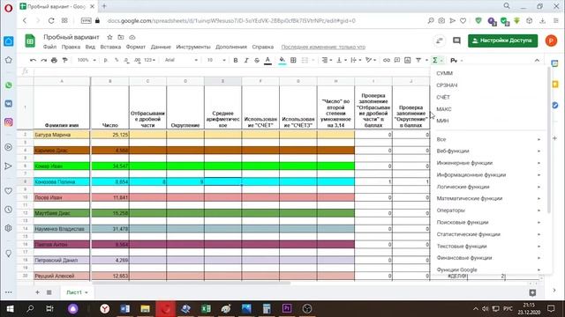
Task: Open Лист1 sheet tab menu arrow
Action: (87, 292)
